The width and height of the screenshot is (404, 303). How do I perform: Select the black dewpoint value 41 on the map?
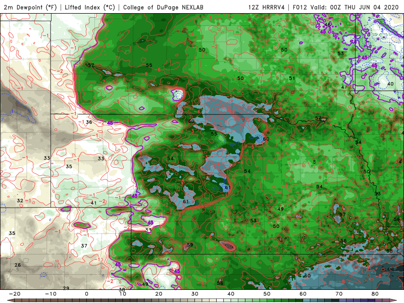pos(93,203)
